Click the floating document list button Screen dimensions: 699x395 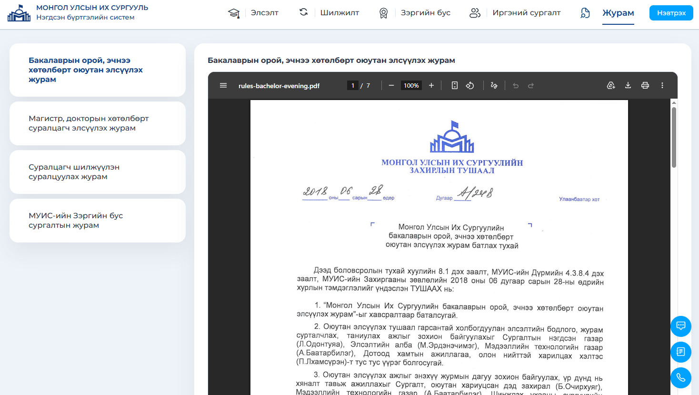(681, 352)
